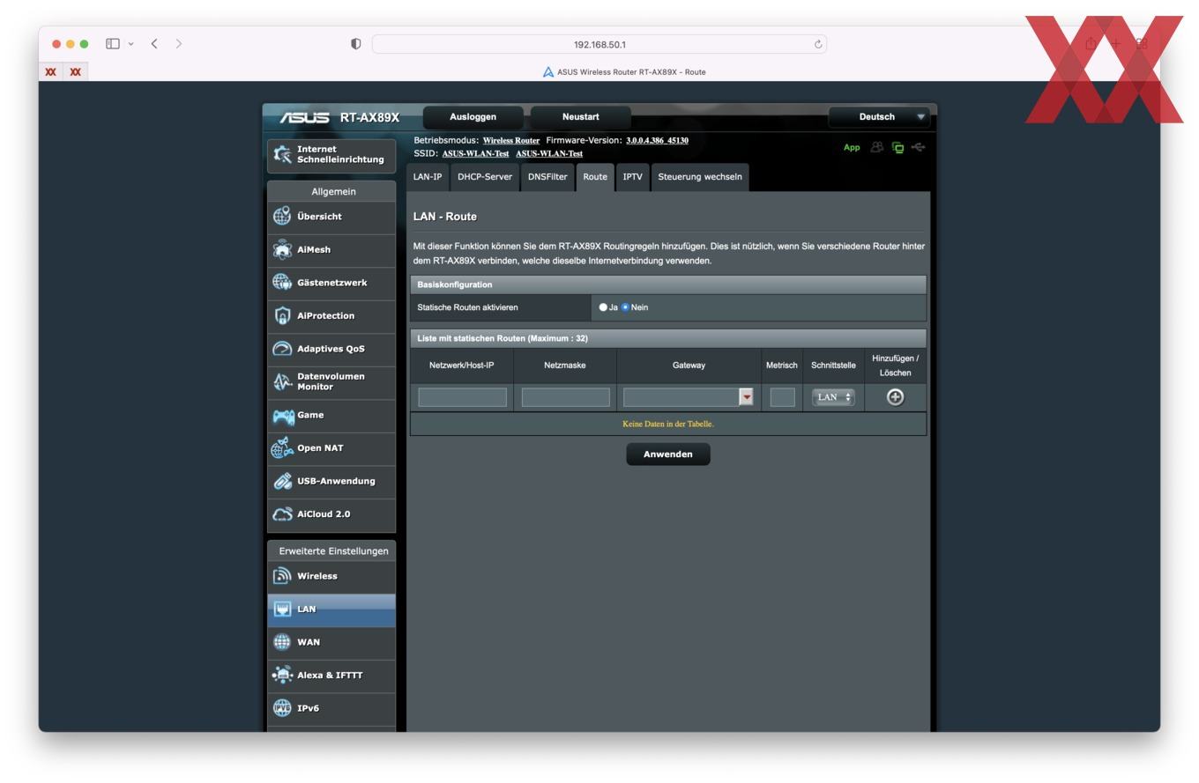Switch to Steuerung wechseln tab

[x=700, y=177]
